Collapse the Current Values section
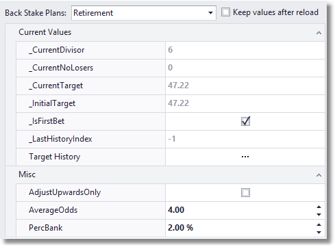This screenshot has height=247, width=335. click(319, 33)
